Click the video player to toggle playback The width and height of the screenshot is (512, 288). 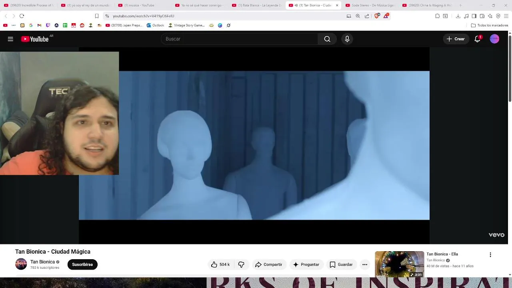[x=254, y=146]
